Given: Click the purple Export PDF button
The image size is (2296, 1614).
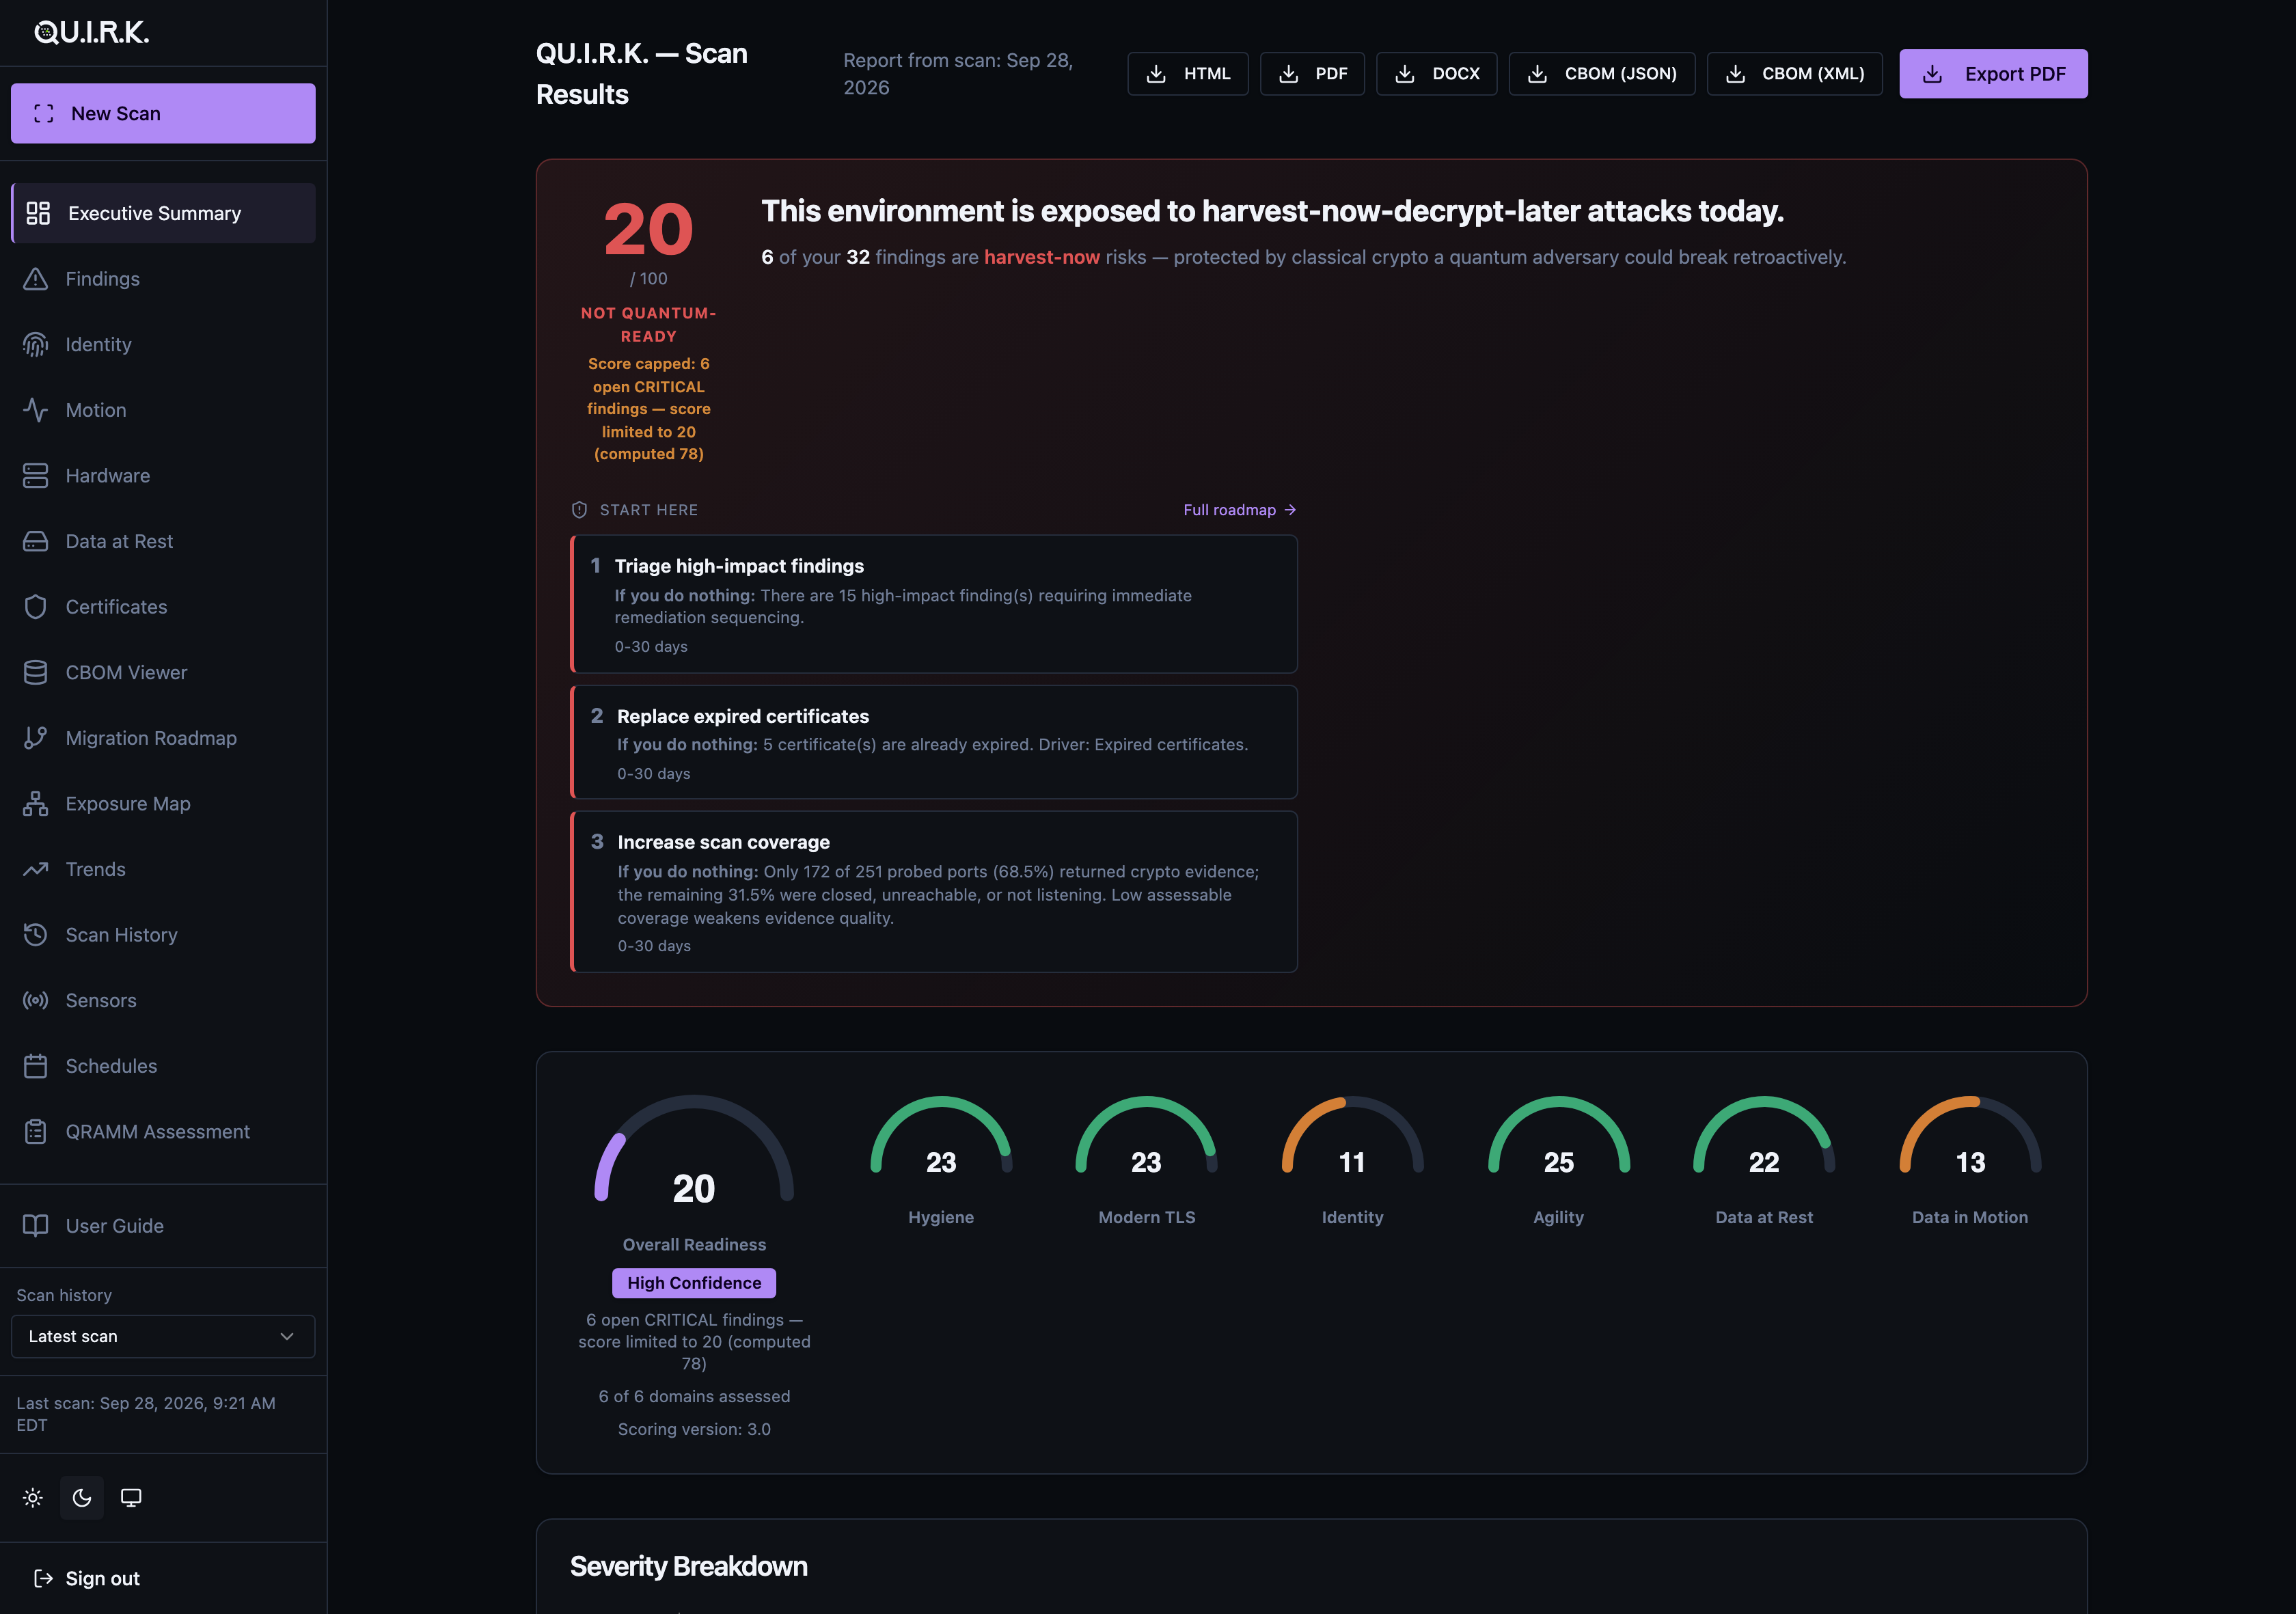Looking at the screenshot, I should (1994, 74).
